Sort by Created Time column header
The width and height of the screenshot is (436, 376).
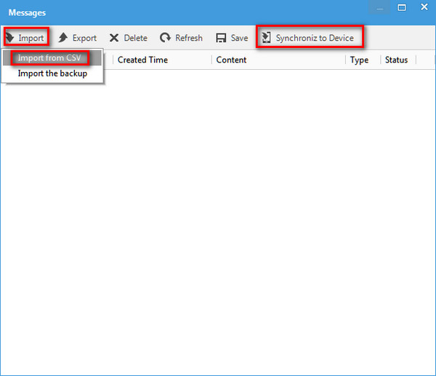click(x=142, y=60)
